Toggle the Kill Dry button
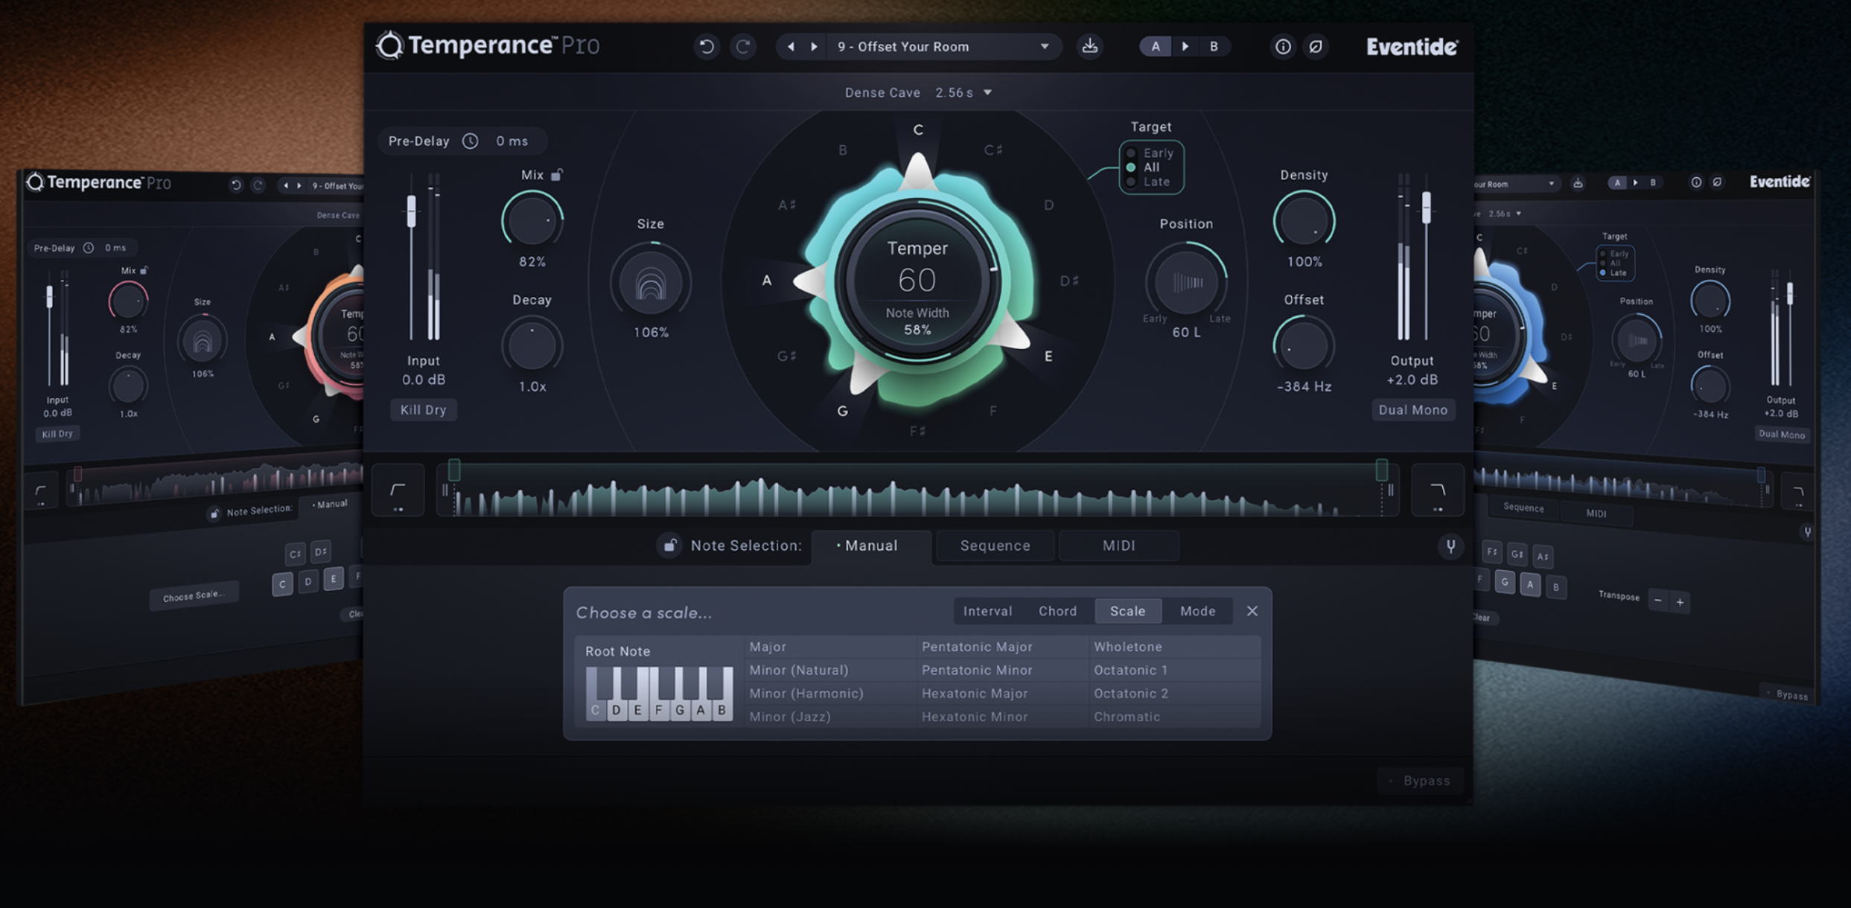The image size is (1851, 908). [423, 410]
